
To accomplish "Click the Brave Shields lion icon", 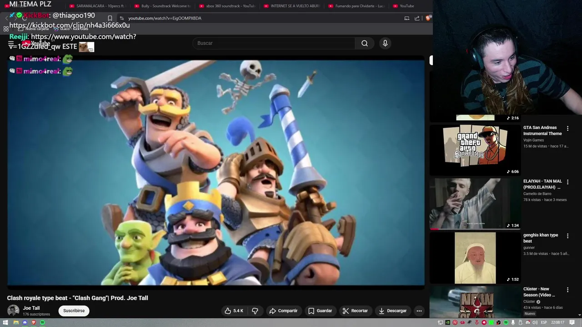I will click(x=428, y=18).
